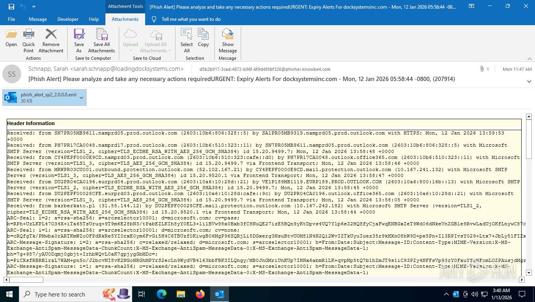Show hidden tray icons chevron
This screenshot has width=535, height=302.
click(x=446, y=294)
